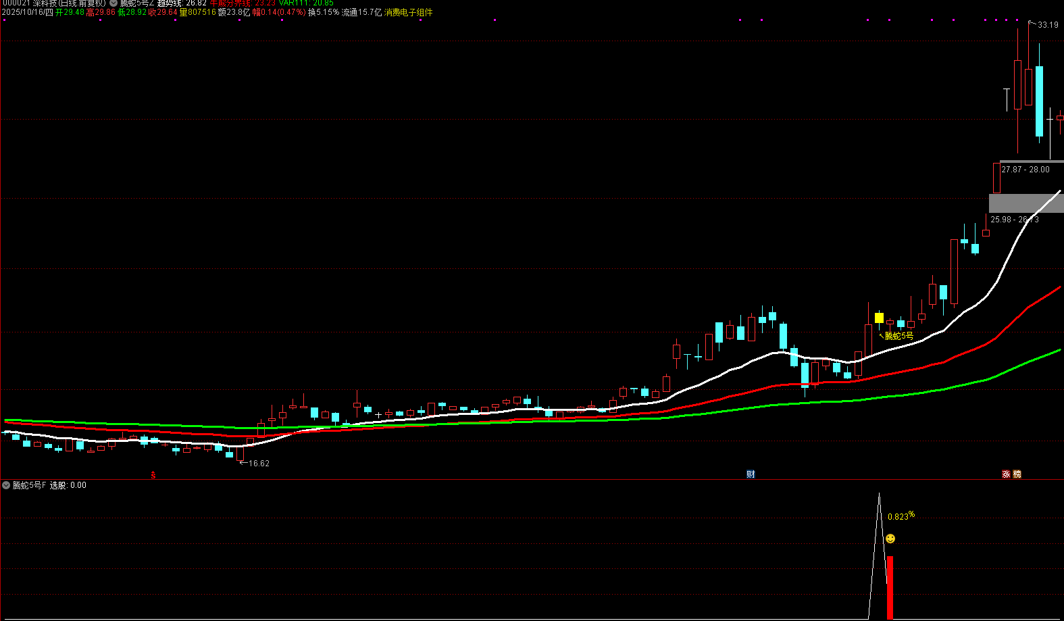Click the 27.87 - 28.00 gap label
The height and width of the screenshot is (621, 1064).
pyautogui.click(x=1025, y=170)
